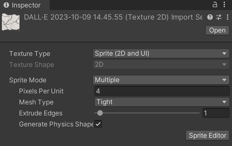Select the Inspector tab

[25, 5]
